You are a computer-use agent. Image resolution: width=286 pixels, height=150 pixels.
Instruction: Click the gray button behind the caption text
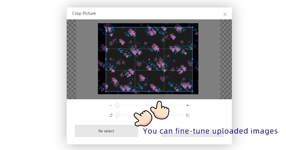pos(193,135)
